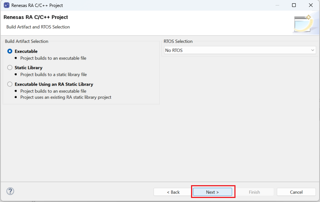
Task: Cancel the project wizard
Action: click(296, 192)
